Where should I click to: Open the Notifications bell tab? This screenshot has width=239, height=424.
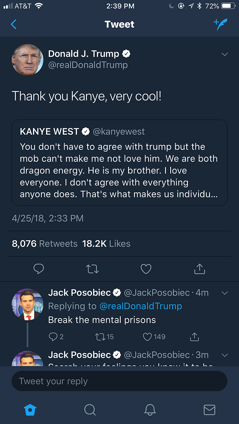tap(150, 410)
